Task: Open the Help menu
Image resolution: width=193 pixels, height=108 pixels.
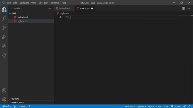Action: (x=64, y=3)
